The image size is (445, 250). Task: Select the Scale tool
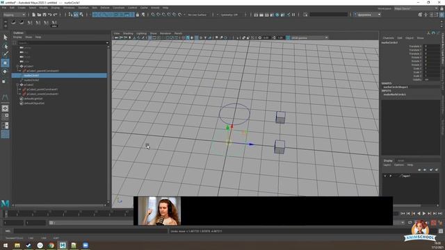[x=4, y=82]
